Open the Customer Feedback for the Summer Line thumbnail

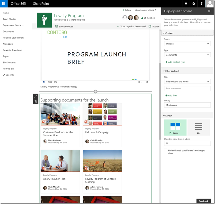(x=60, y=114)
